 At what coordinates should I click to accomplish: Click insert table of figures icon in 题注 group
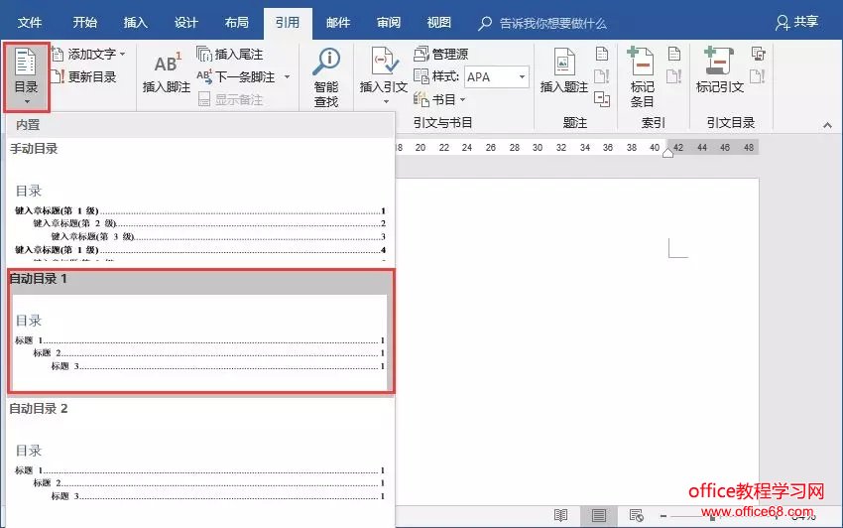[602, 54]
